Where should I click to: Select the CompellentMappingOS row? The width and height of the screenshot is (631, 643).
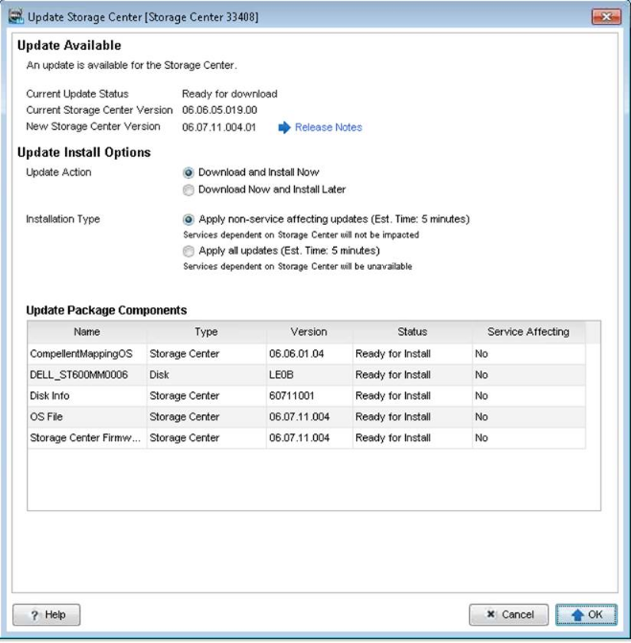[306, 354]
